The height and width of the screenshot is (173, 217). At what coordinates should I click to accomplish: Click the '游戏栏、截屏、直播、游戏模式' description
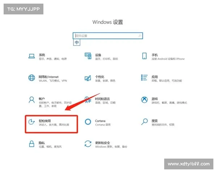pos(169,103)
